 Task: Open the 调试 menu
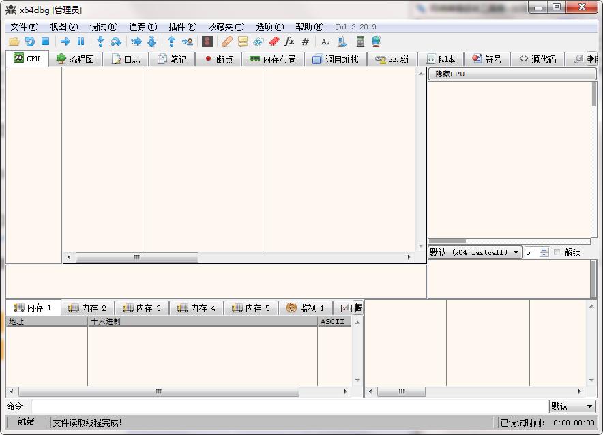tap(103, 27)
